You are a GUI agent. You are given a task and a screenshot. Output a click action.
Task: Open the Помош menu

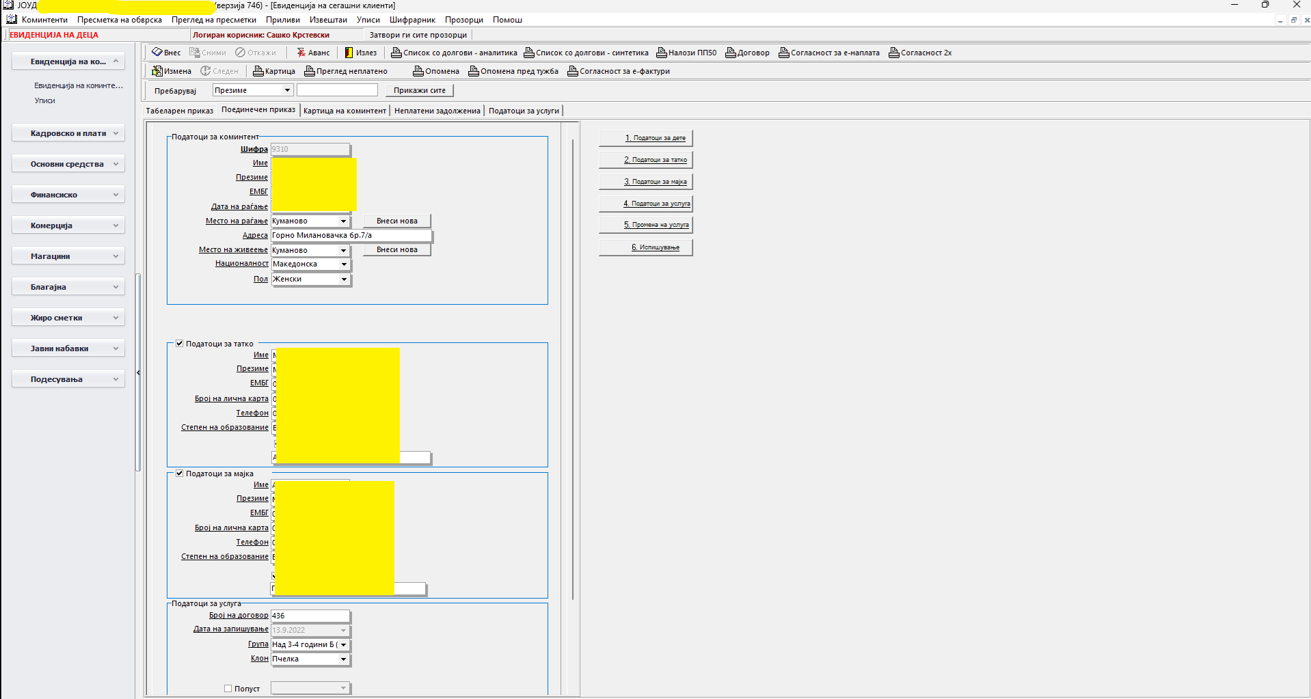507,20
